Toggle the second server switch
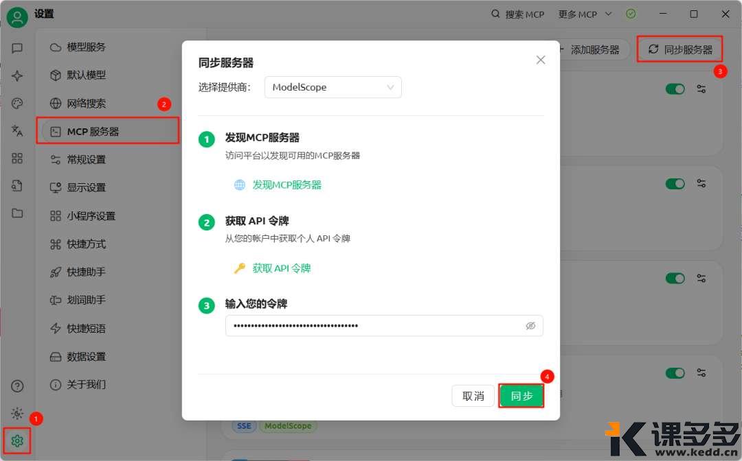The width and height of the screenshot is (742, 461). pyautogui.click(x=675, y=183)
